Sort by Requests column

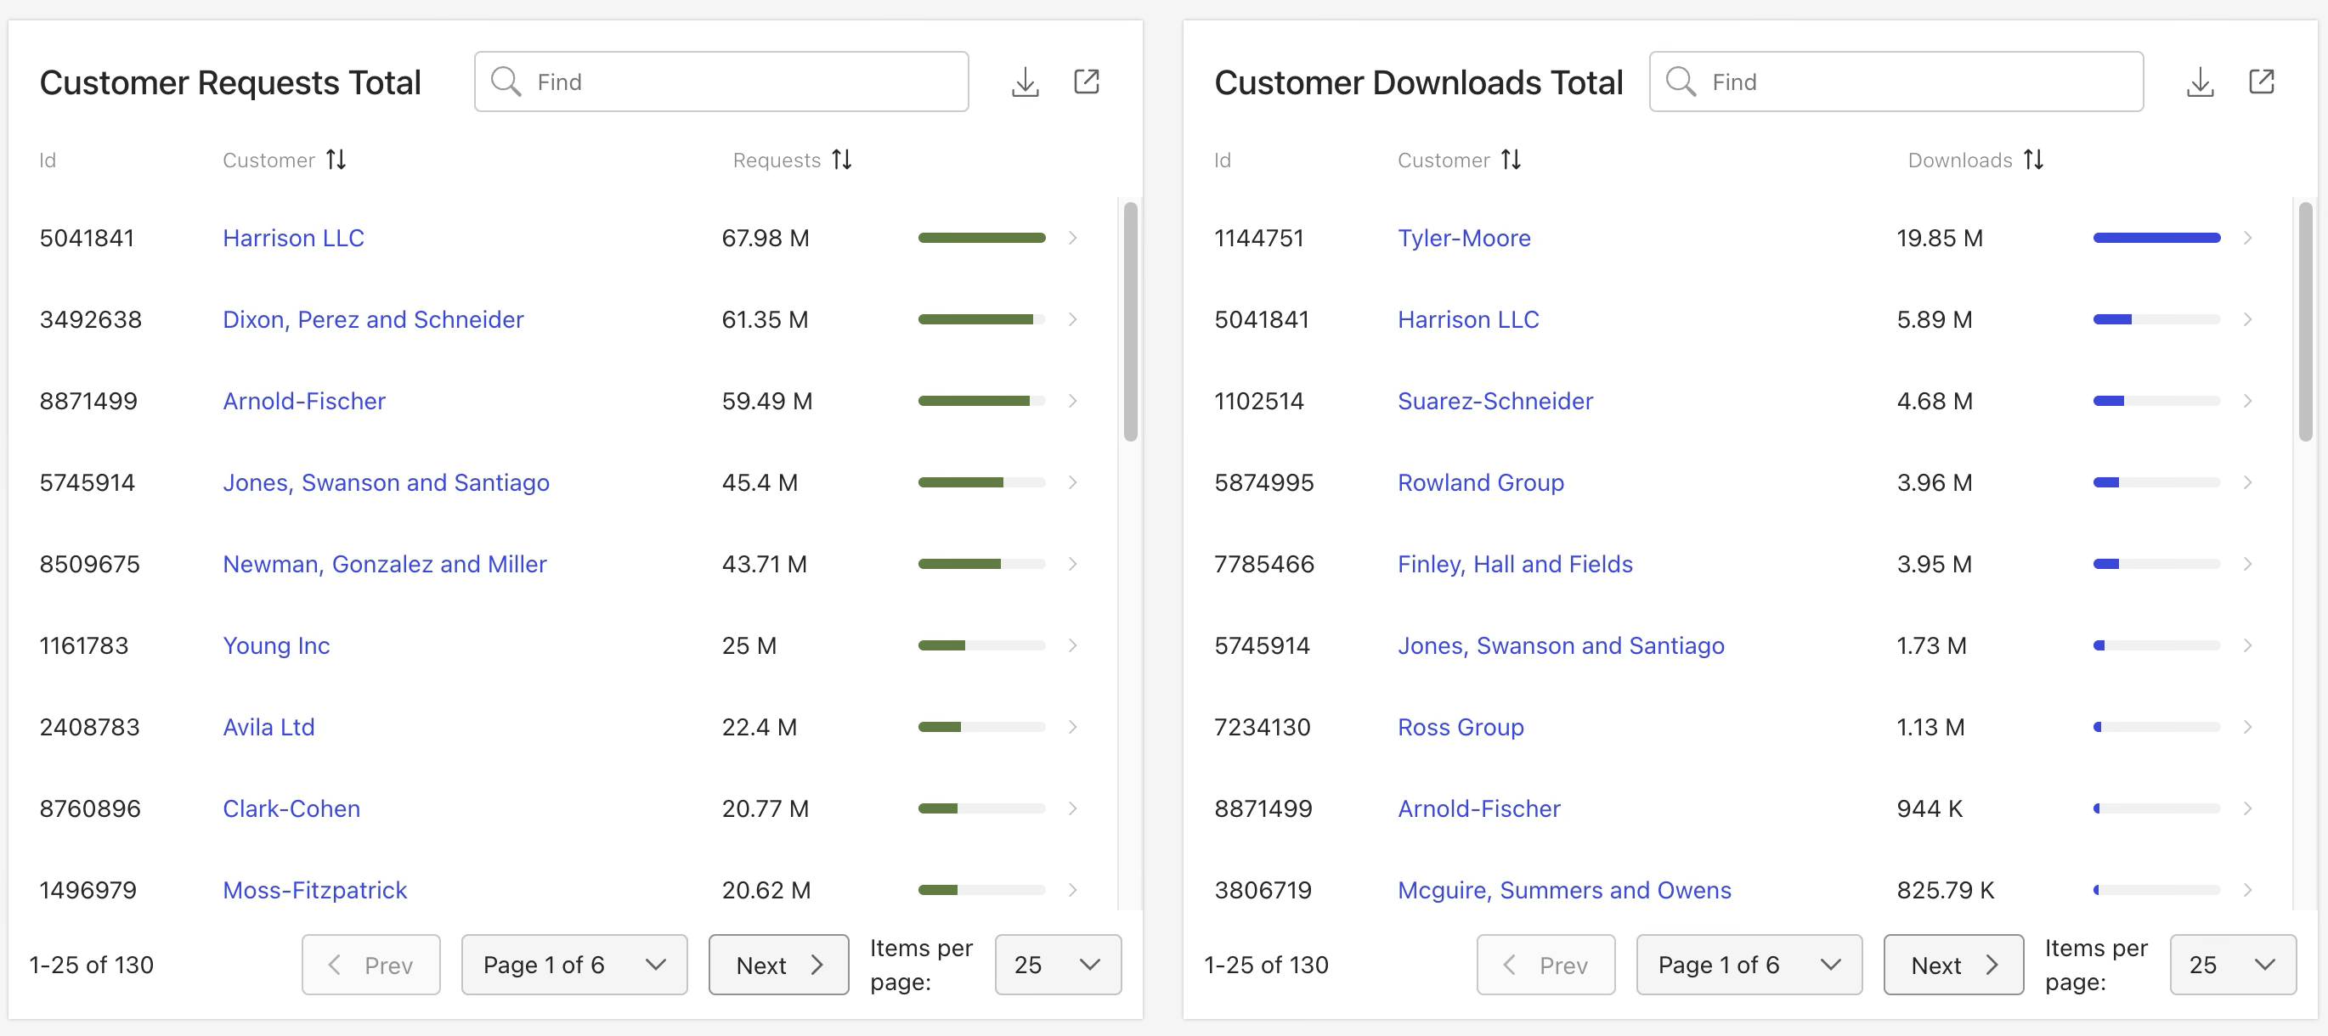point(841,160)
